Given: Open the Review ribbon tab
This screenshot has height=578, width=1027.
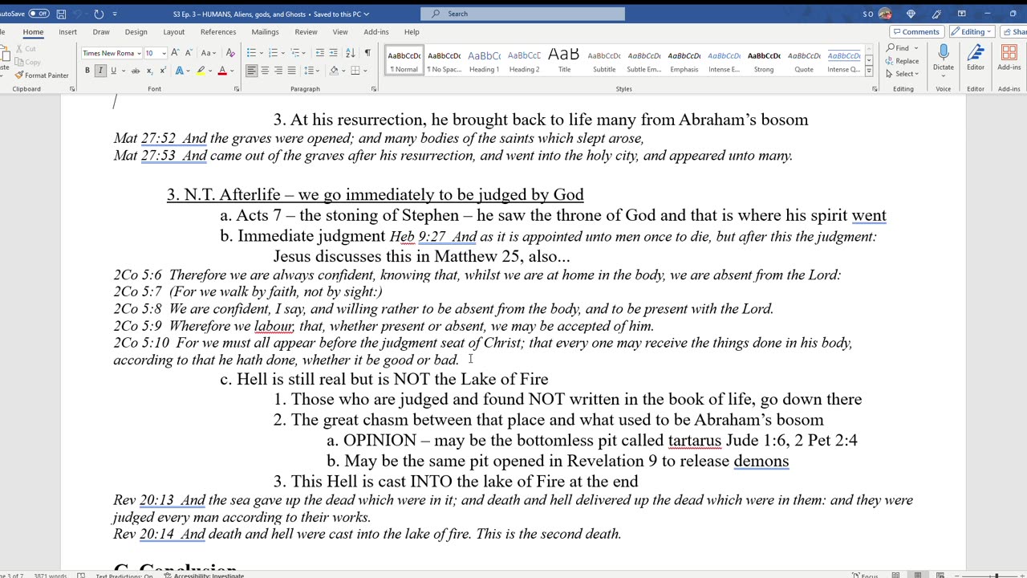Looking at the screenshot, I should (x=306, y=32).
